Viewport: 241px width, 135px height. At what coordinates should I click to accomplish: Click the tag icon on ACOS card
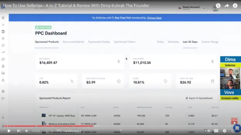pyautogui.click(x=165, y=81)
